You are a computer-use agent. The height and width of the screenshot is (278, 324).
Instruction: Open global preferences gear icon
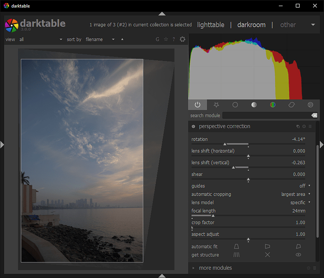182,40
